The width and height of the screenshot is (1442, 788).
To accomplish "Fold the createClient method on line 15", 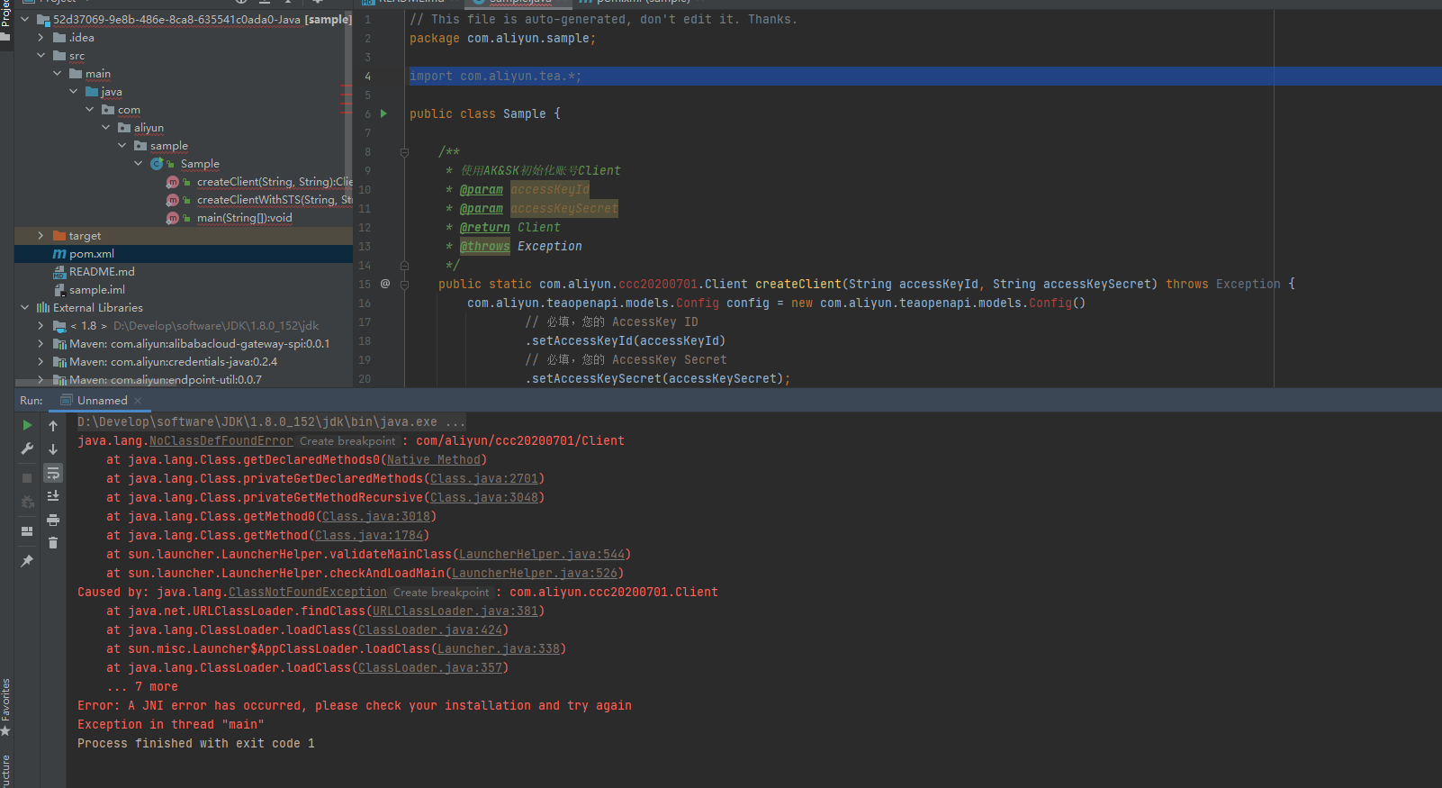I will 404,285.
